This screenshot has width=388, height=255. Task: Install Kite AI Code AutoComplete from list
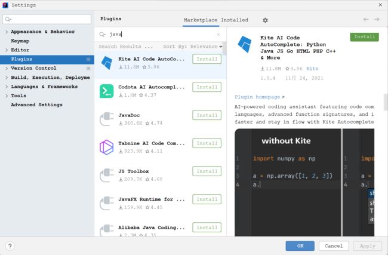207,59
